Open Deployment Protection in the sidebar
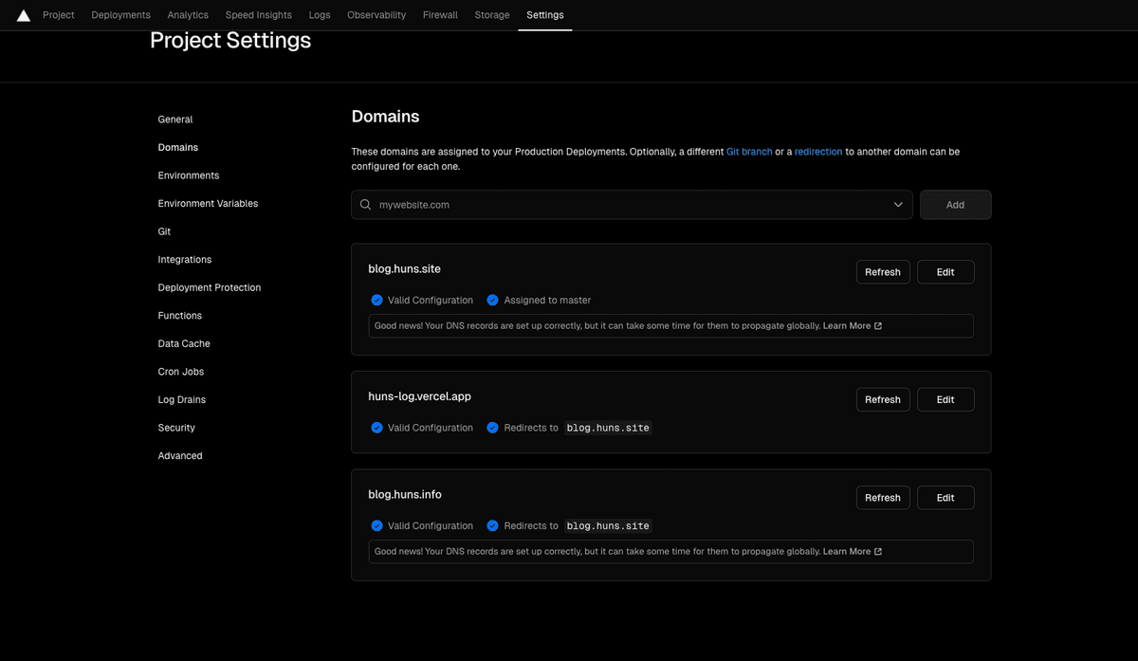This screenshot has width=1138, height=661. (210, 287)
